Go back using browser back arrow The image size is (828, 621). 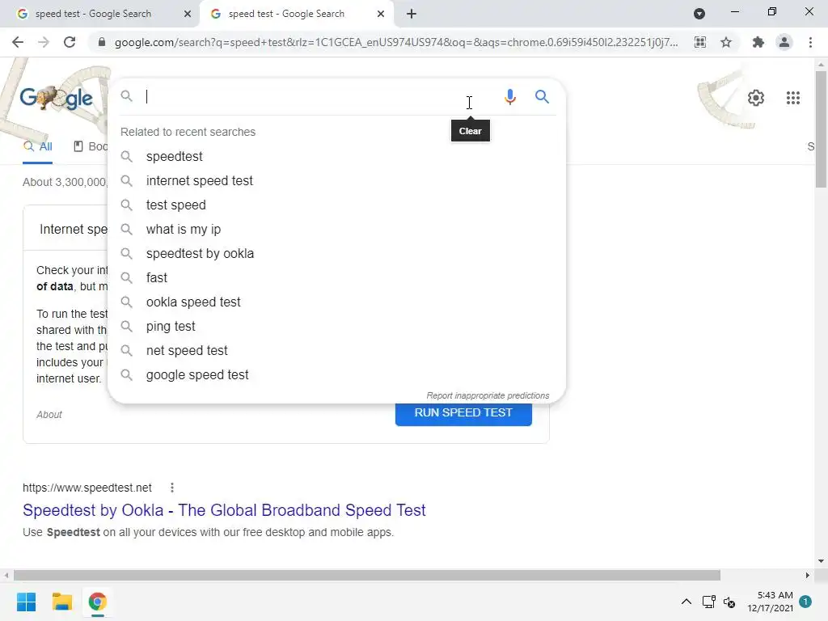point(18,42)
